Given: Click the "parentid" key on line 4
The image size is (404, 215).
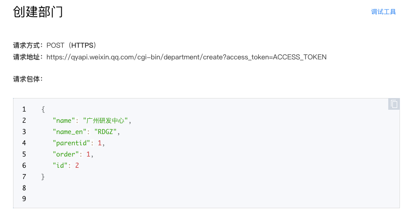Looking at the screenshot, I should click(x=72, y=143).
